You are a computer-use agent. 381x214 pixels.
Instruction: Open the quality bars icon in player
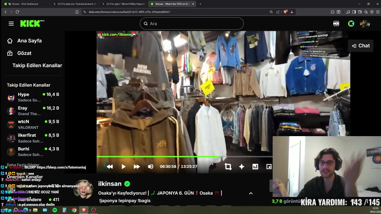point(255,166)
